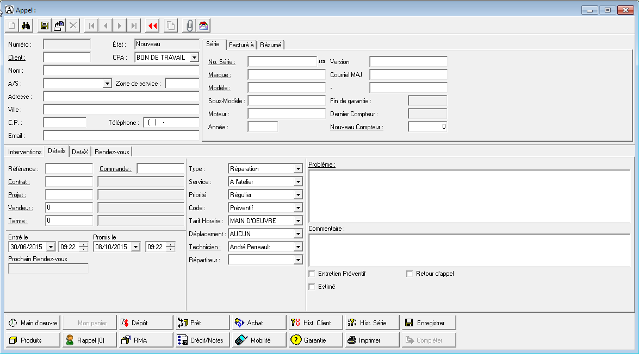Check the Retour d'appel option

point(410,274)
